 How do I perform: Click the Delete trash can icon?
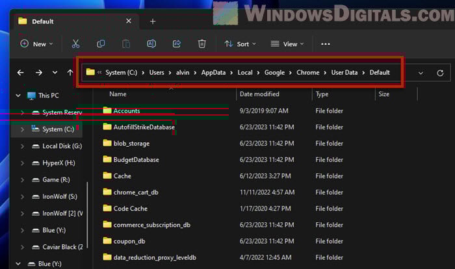201,44
